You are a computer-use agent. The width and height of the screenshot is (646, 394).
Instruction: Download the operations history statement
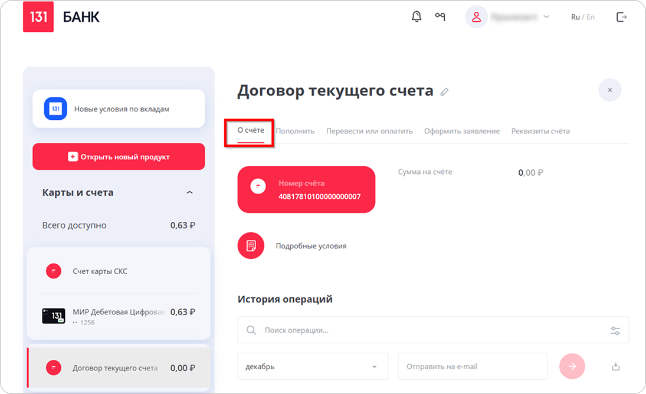tap(616, 366)
